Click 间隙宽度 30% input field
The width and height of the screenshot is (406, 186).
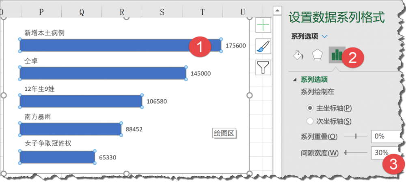coord(386,153)
